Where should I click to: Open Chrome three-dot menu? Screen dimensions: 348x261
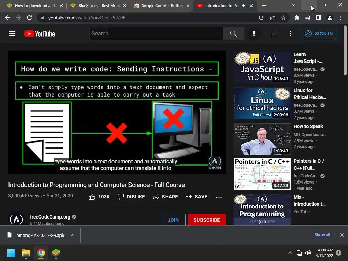[x=341, y=18]
